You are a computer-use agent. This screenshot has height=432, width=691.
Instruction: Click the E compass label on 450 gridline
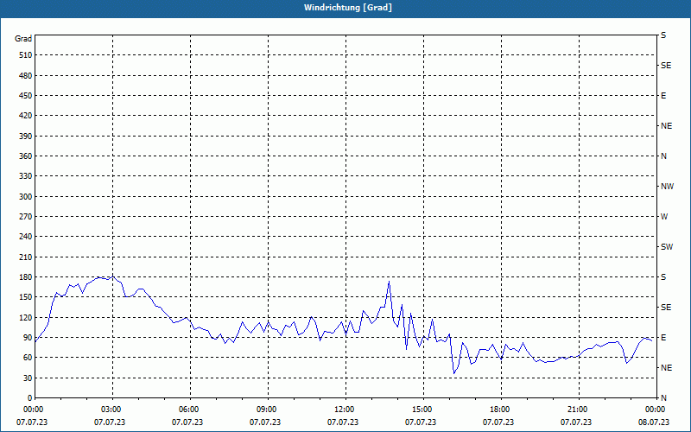coord(663,96)
